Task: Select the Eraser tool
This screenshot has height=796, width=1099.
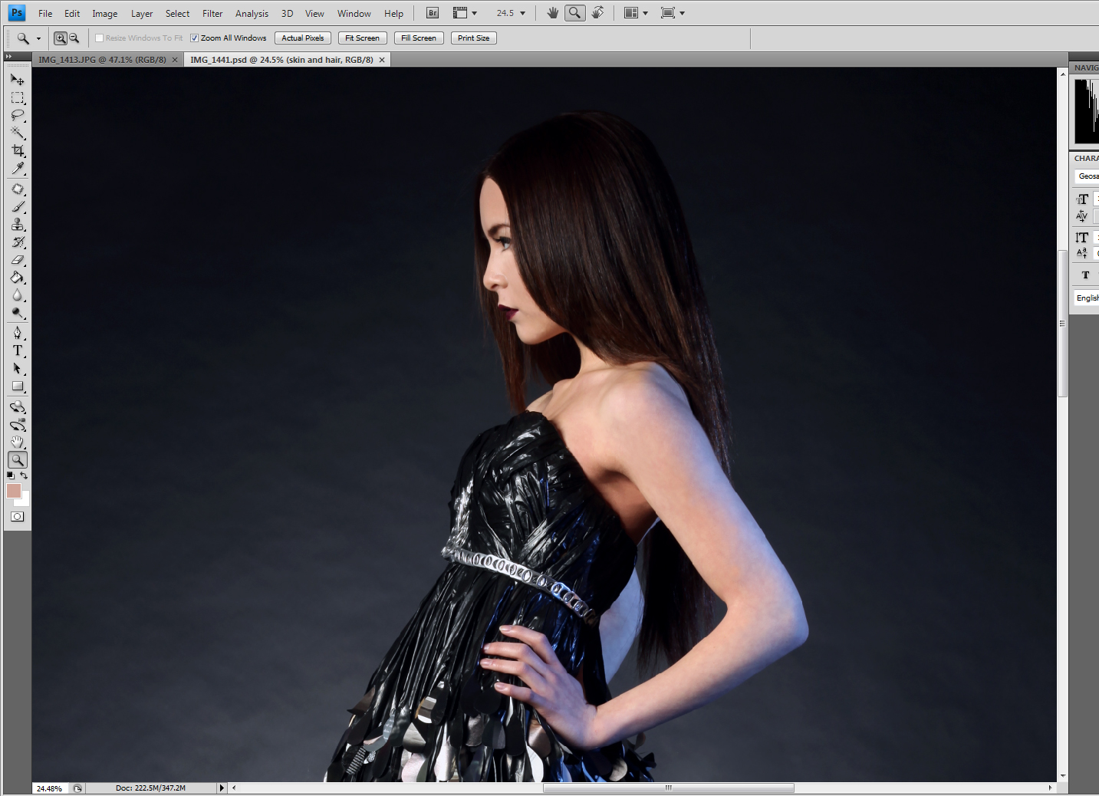Action: pos(17,260)
